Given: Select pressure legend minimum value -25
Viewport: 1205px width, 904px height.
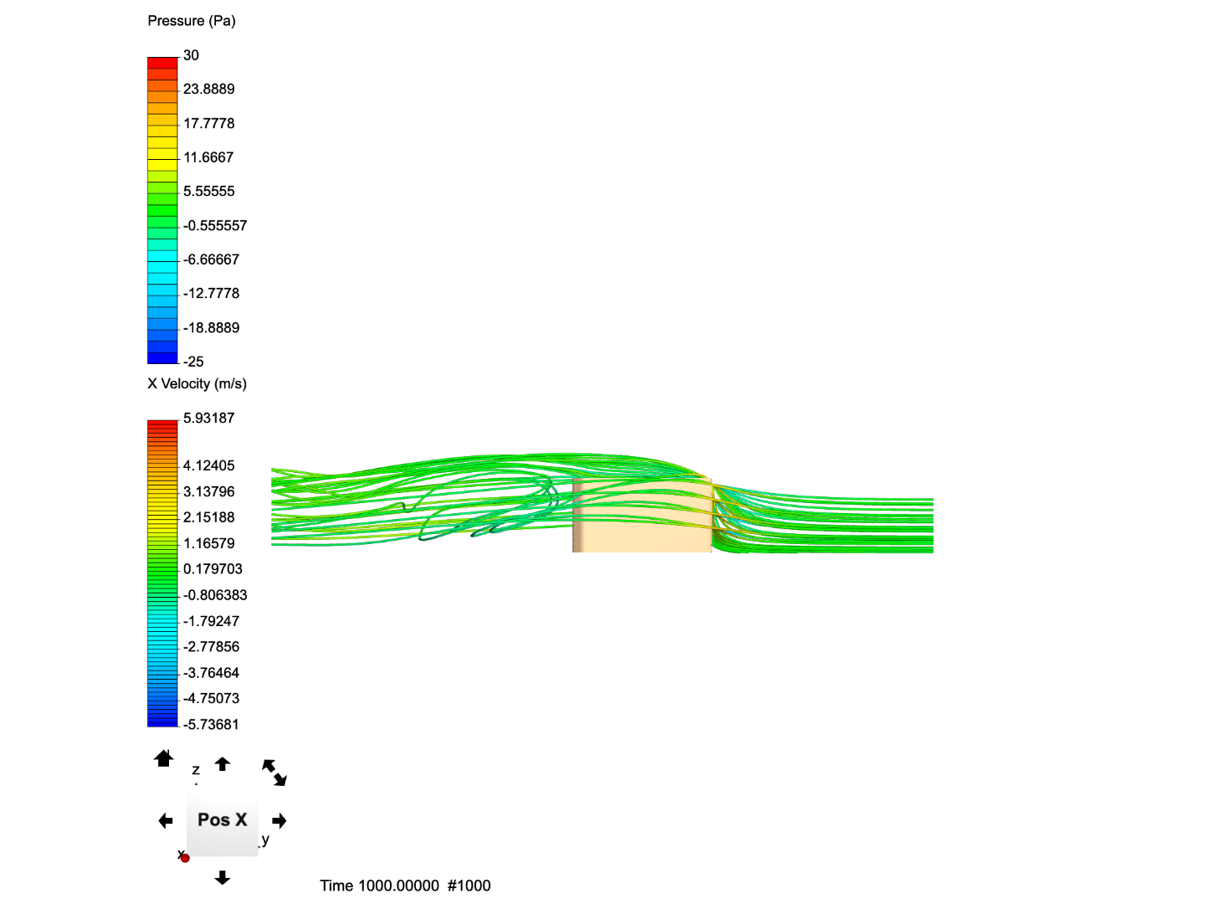Looking at the screenshot, I should click(x=193, y=362).
